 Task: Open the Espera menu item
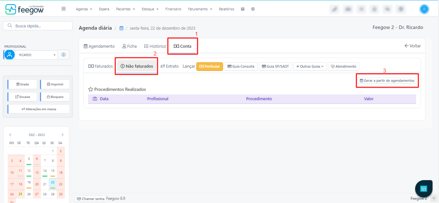[x=104, y=9]
